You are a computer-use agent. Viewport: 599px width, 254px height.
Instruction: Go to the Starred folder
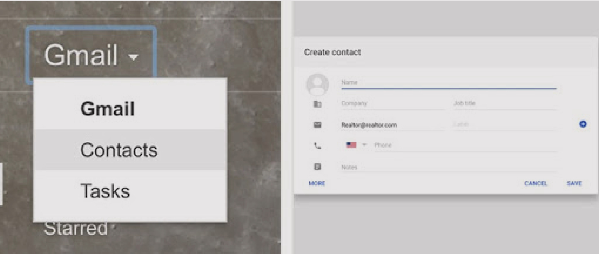tap(75, 228)
